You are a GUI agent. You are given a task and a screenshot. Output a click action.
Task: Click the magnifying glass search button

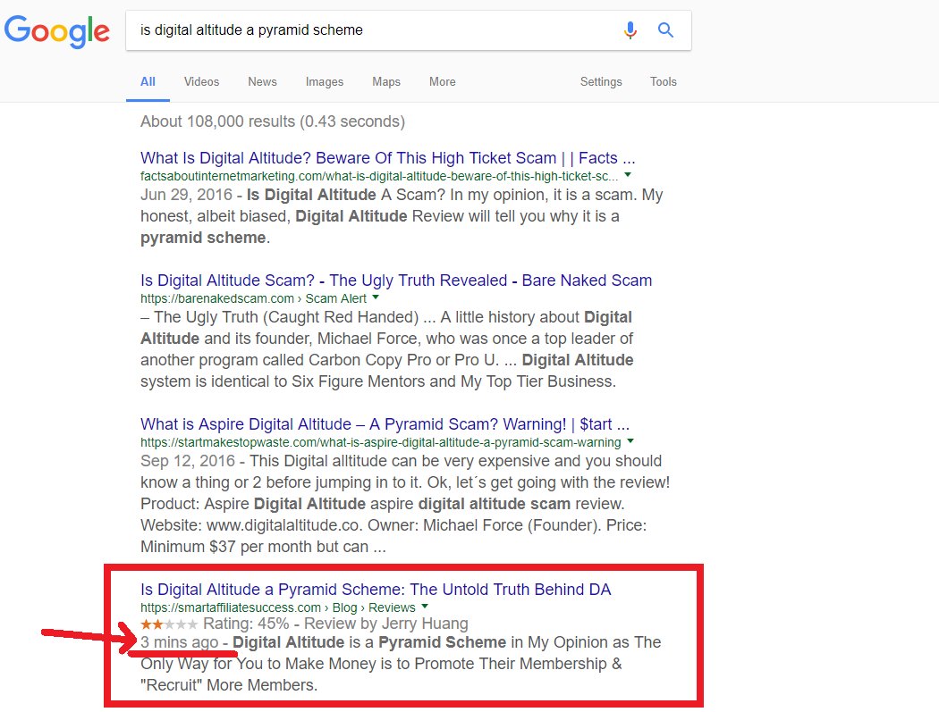[x=665, y=29]
